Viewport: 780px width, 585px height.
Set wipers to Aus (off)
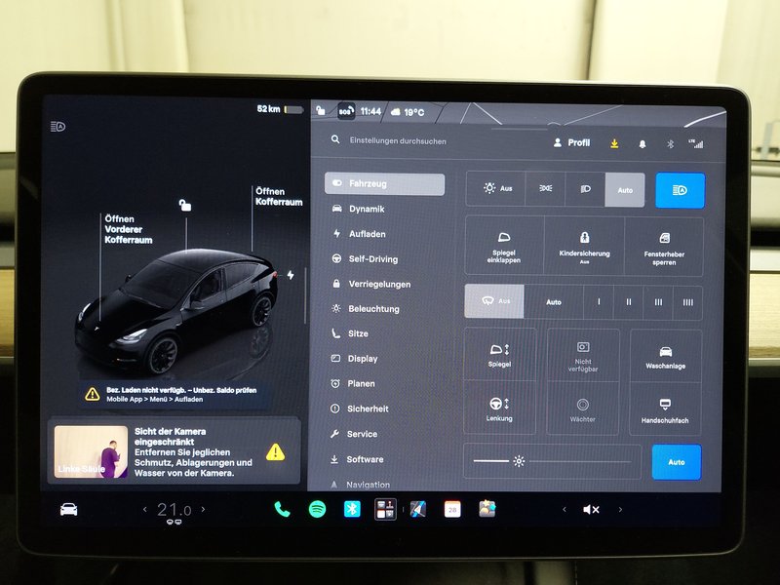tap(494, 301)
